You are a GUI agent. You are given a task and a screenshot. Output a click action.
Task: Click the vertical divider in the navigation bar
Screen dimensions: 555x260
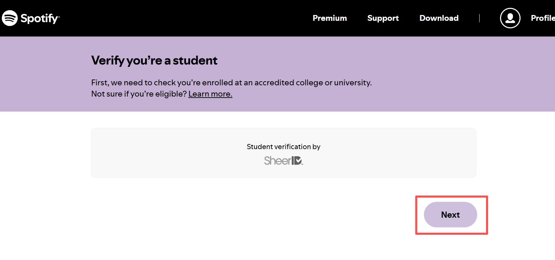pos(479,18)
